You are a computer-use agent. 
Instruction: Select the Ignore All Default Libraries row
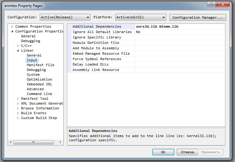coord(102,32)
